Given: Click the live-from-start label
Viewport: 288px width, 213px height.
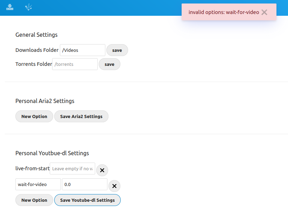Looking at the screenshot, I should (x=33, y=168).
